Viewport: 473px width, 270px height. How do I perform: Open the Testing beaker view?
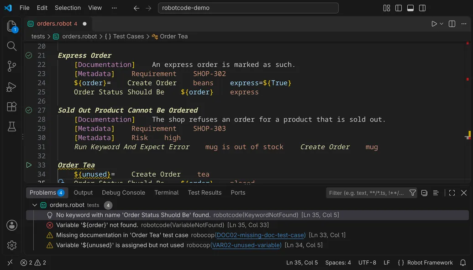pyautogui.click(x=12, y=127)
